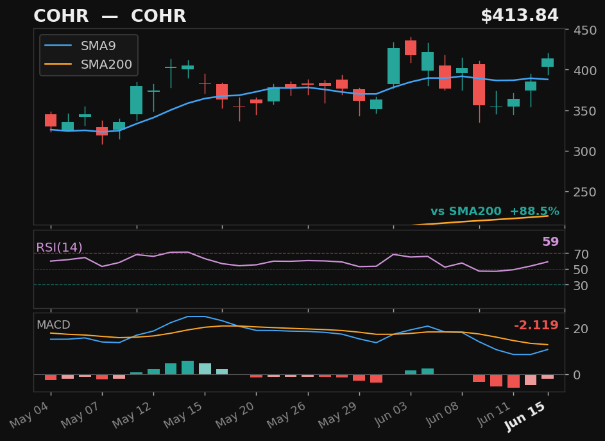Click the May 15 date label

(x=183, y=415)
